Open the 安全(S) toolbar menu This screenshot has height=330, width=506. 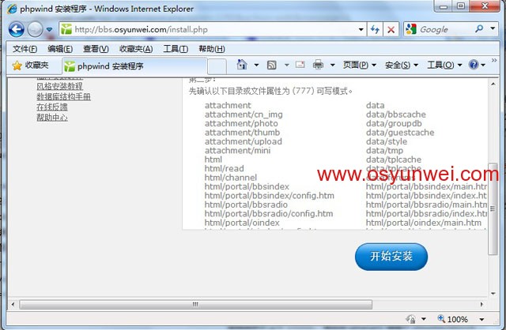click(402, 65)
